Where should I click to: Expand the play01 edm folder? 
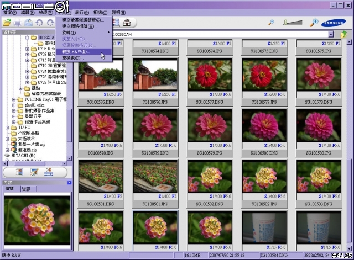coord(14,105)
